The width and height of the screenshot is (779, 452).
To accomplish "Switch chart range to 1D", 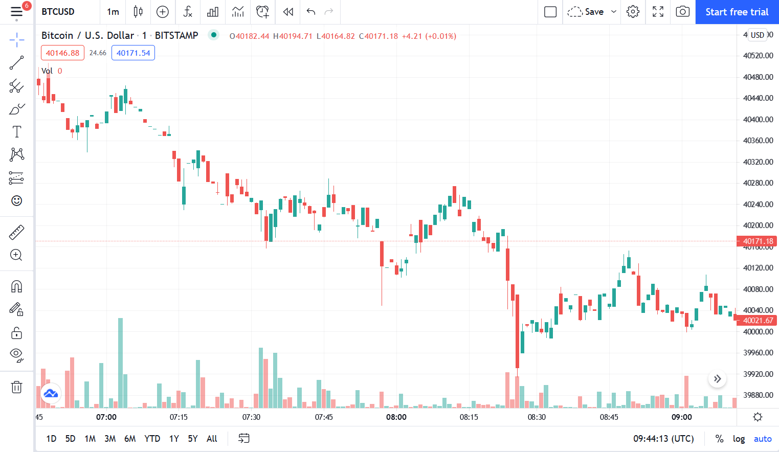I will point(51,438).
